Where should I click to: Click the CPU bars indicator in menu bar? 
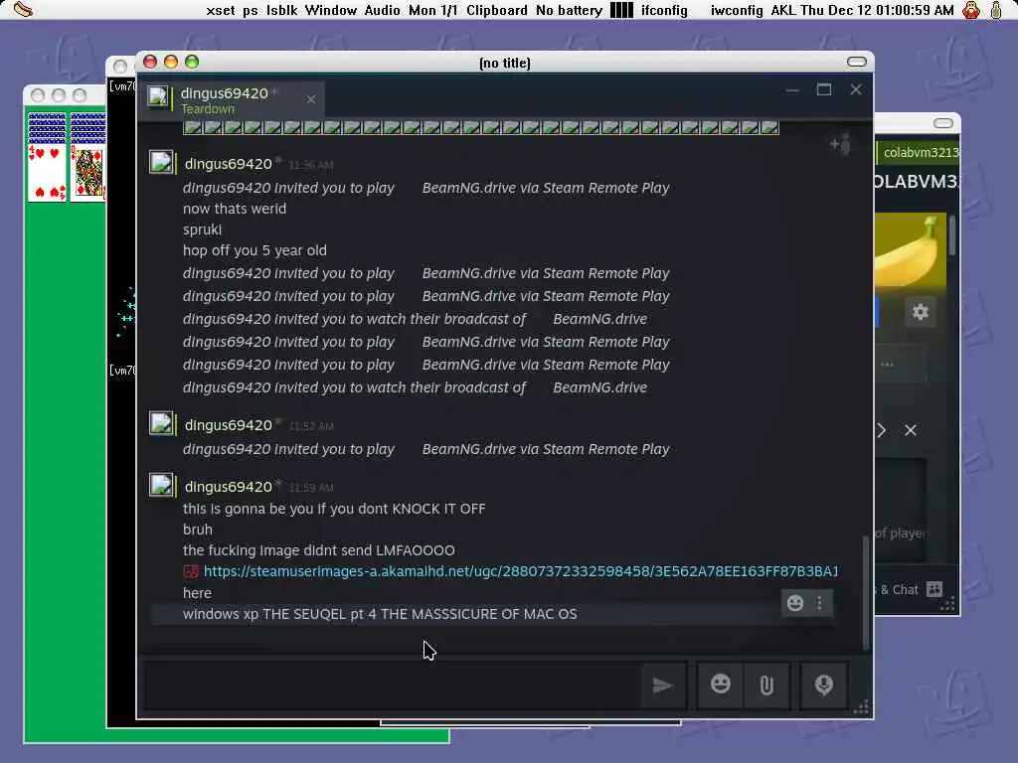tap(621, 10)
